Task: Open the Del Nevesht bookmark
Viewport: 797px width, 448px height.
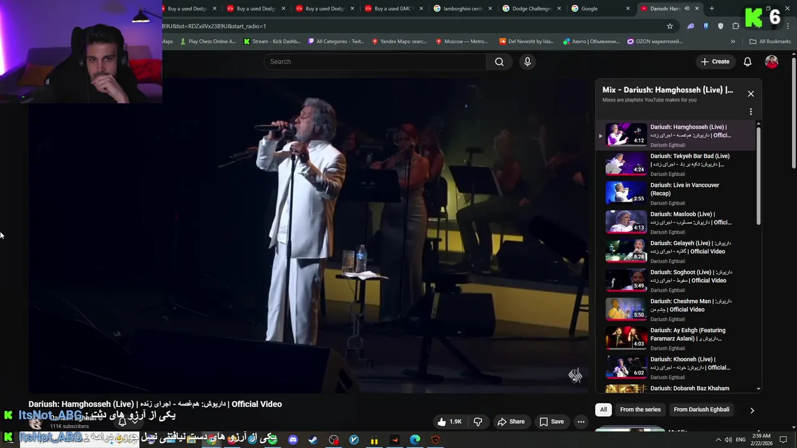Action: pyautogui.click(x=526, y=42)
